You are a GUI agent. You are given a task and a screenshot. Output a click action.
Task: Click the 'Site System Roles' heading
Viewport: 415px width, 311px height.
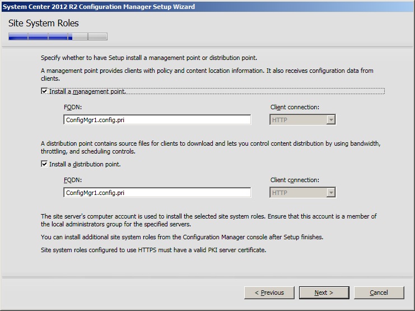[44, 24]
